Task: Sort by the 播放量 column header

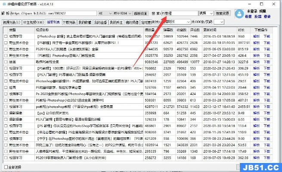Action: pos(149,30)
